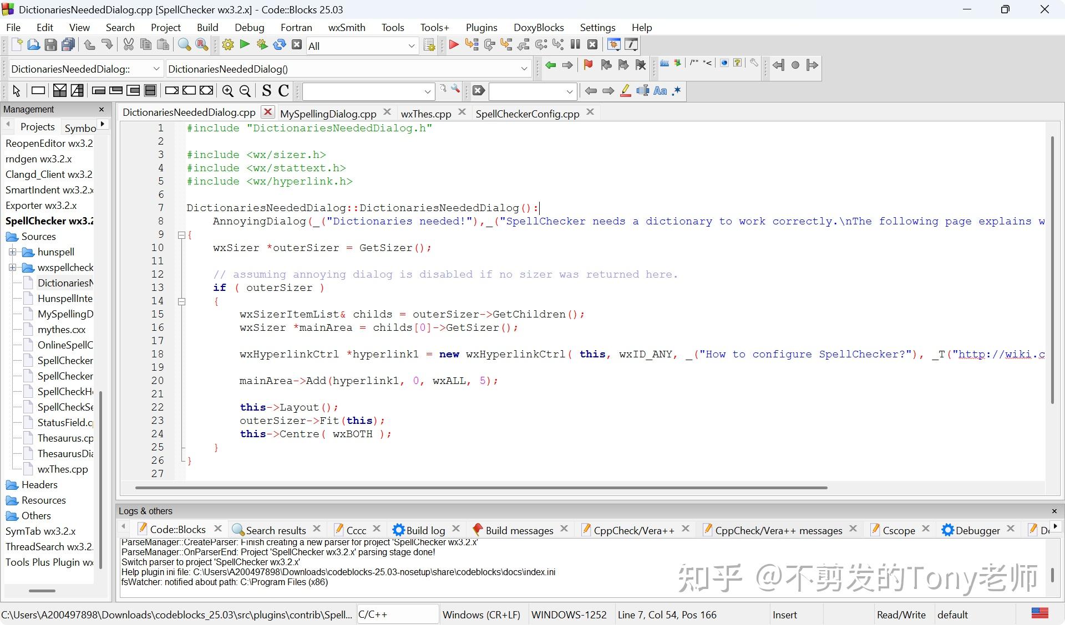Start debugging with red play icon
Screen dimensions: 1065x625
click(454, 45)
